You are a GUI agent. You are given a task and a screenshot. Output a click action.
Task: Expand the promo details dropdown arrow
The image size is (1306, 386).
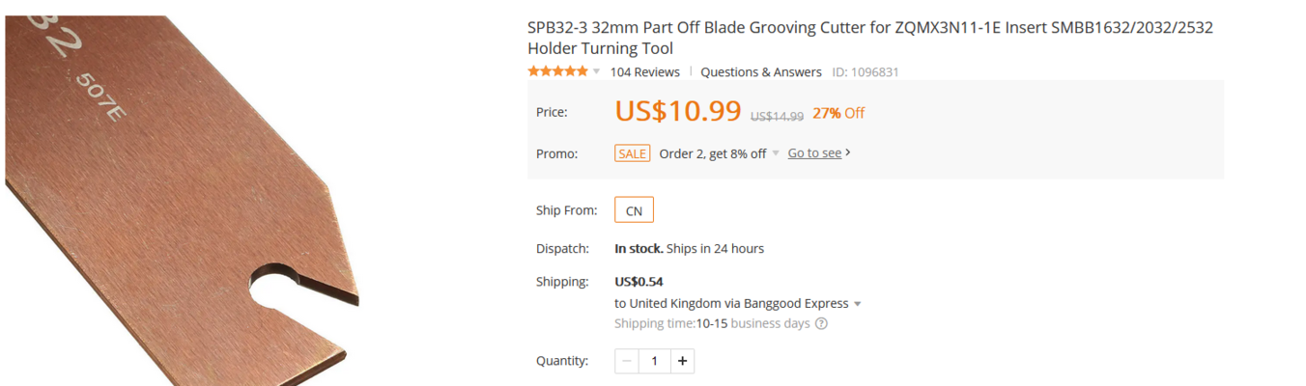click(x=775, y=153)
